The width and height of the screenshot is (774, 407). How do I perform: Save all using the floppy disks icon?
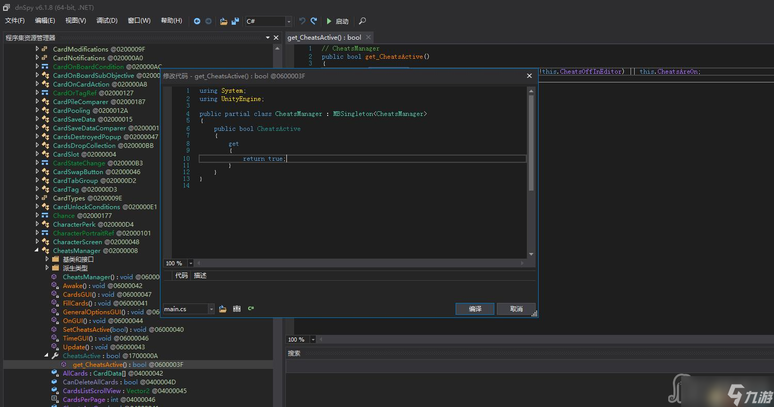click(x=235, y=21)
